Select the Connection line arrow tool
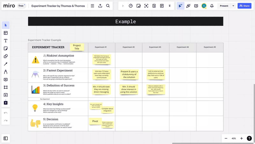 pyautogui.click(x=6, y=64)
